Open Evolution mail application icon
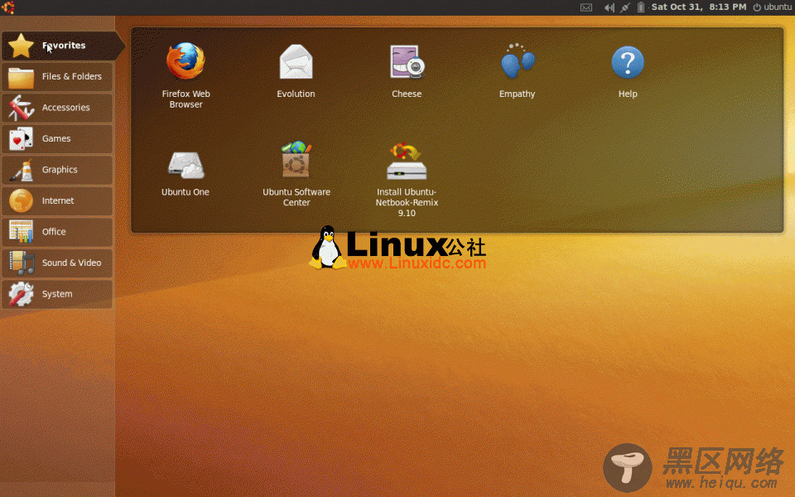 click(296, 61)
